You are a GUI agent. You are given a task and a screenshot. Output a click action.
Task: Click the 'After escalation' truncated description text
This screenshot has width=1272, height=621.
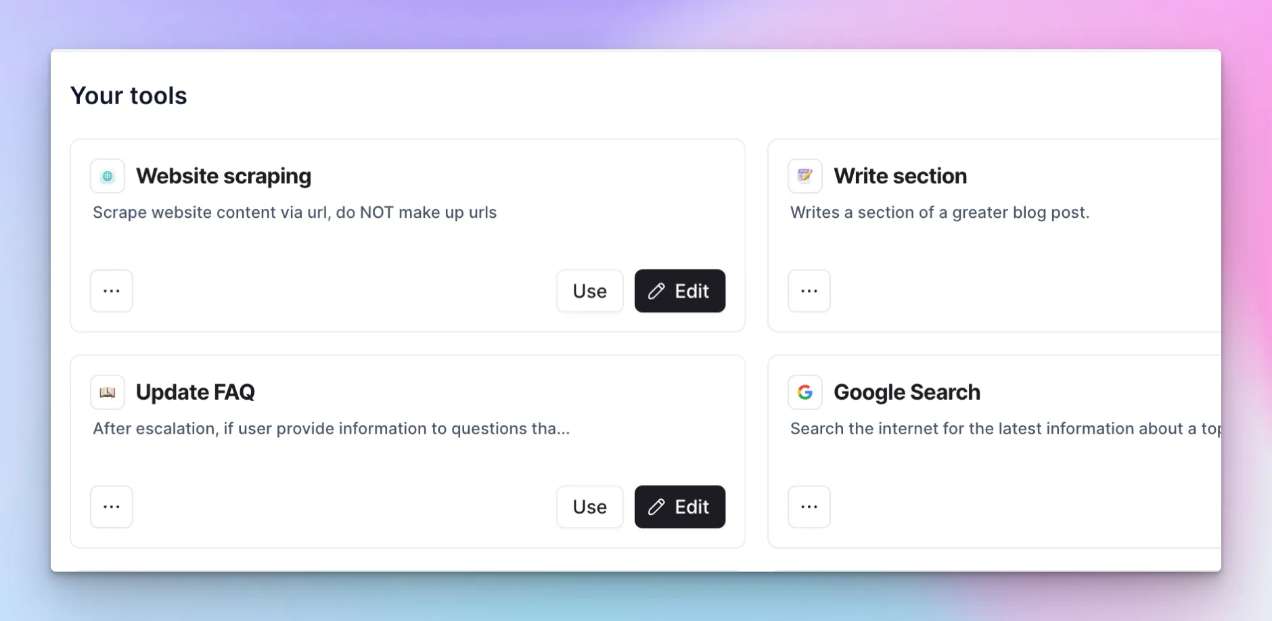tap(331, 429)
